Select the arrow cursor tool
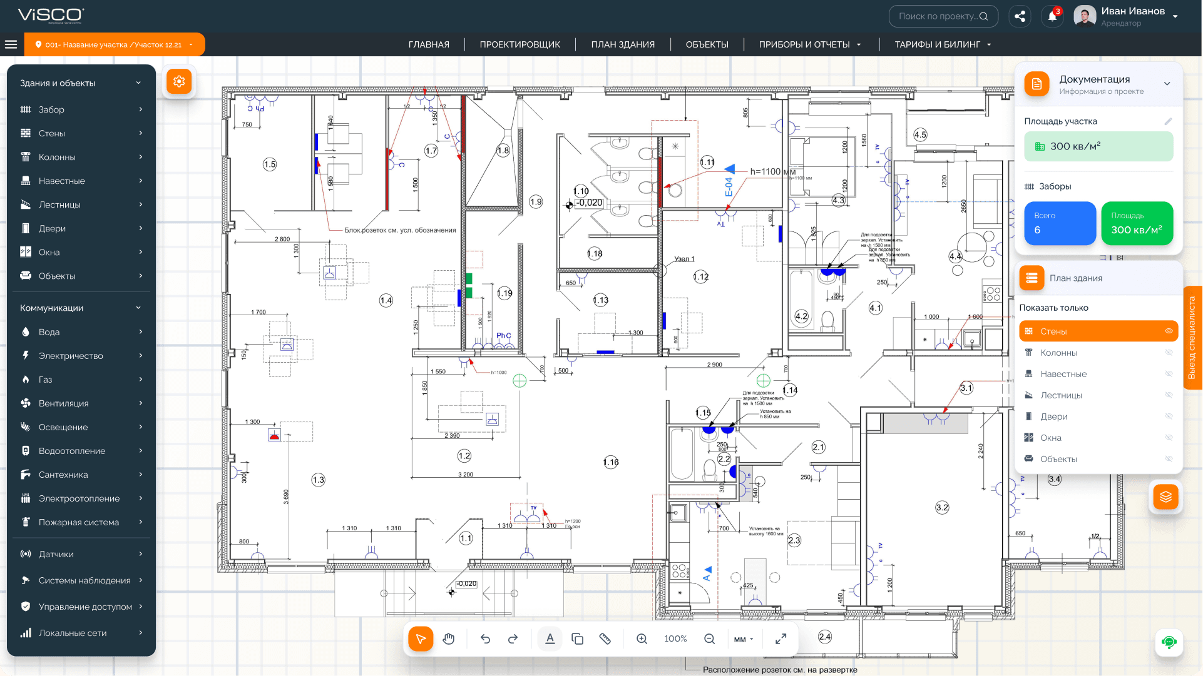The height and width of the screenshot is (676, 1203). (x=421, y=638)
